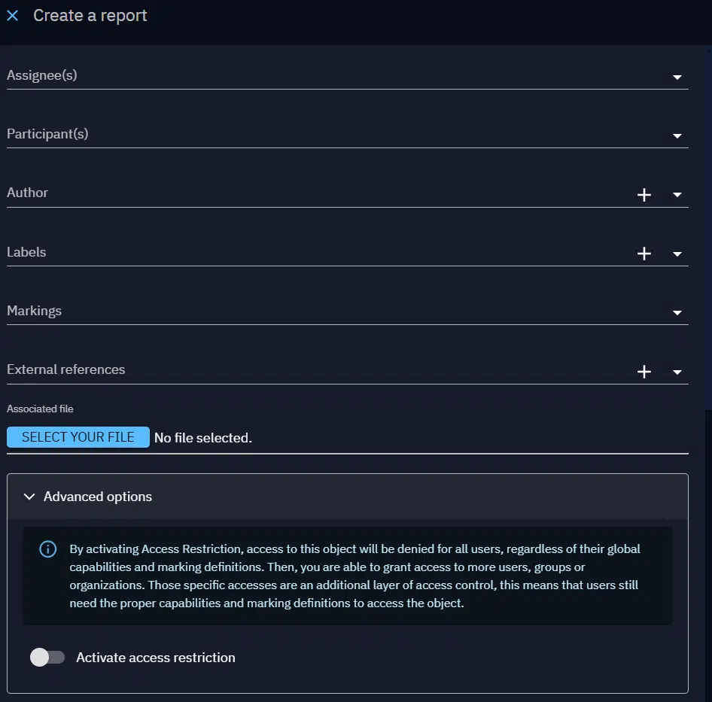Click the SELECT YOUR FILE button
The width and height of the screenshot is (712, 702).
tap(78, 437)
